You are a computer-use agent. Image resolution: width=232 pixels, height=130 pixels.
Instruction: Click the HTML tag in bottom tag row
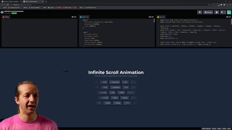tap(127, 103)
